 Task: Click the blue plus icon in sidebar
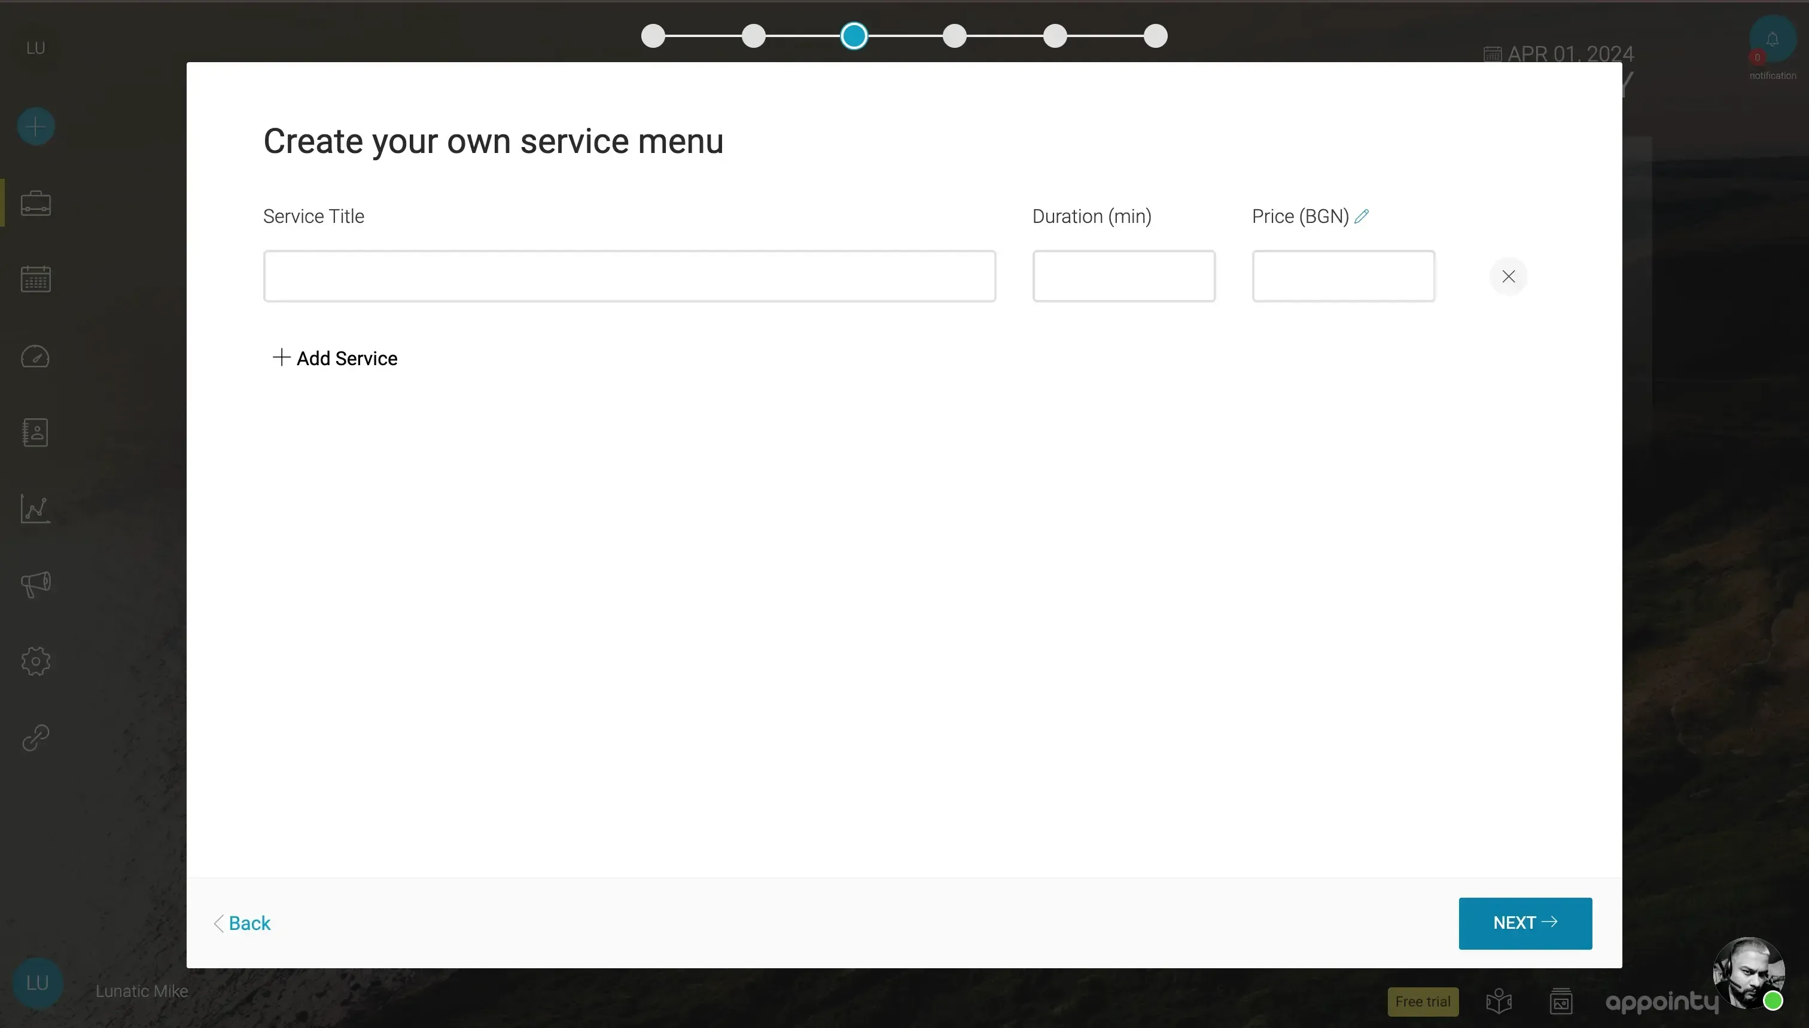[35, 126]
